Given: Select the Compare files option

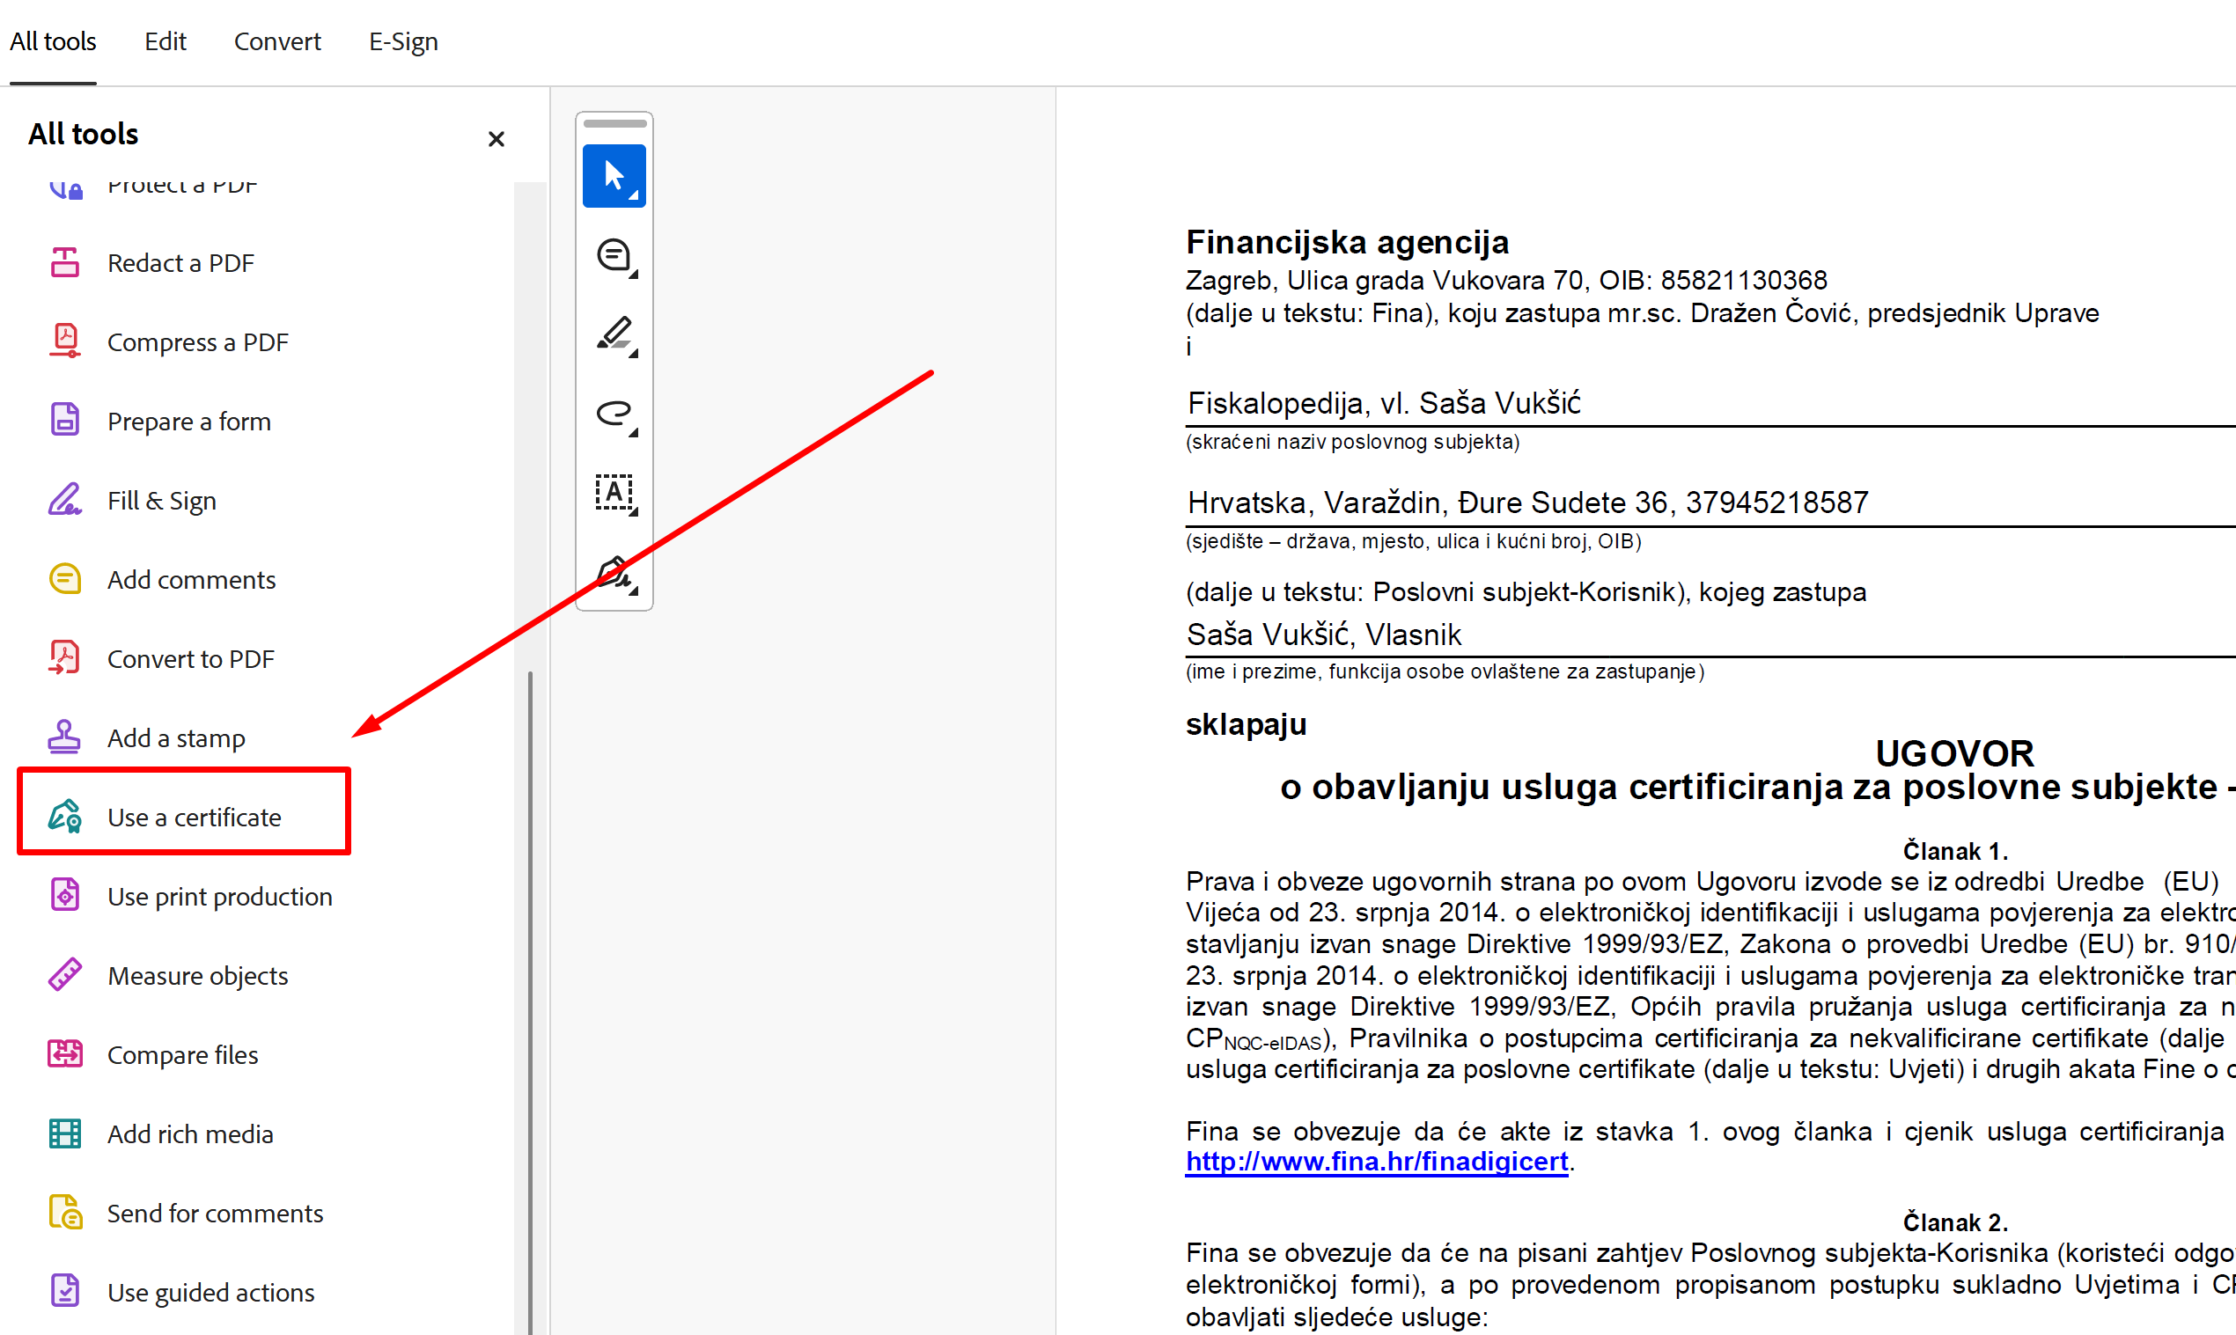Looking at the screenshot, I should click(x=181, y=1054).
